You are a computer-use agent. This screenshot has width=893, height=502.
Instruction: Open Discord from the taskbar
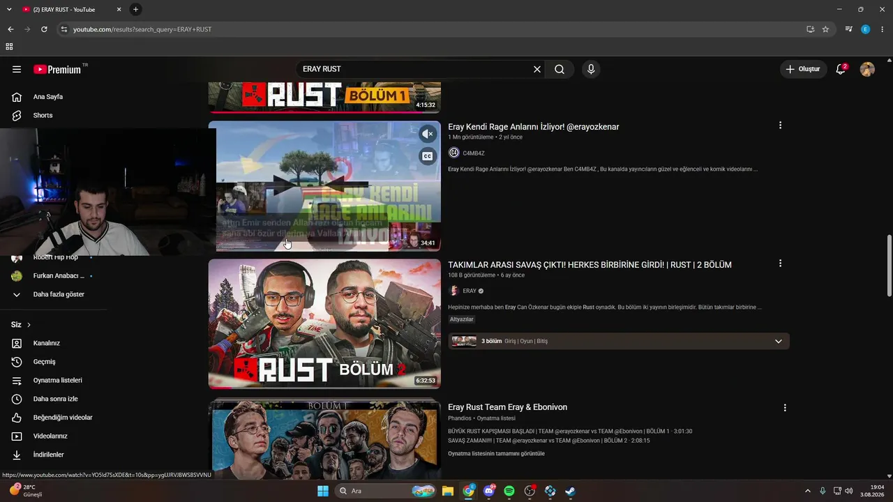(x=489, y=491)
